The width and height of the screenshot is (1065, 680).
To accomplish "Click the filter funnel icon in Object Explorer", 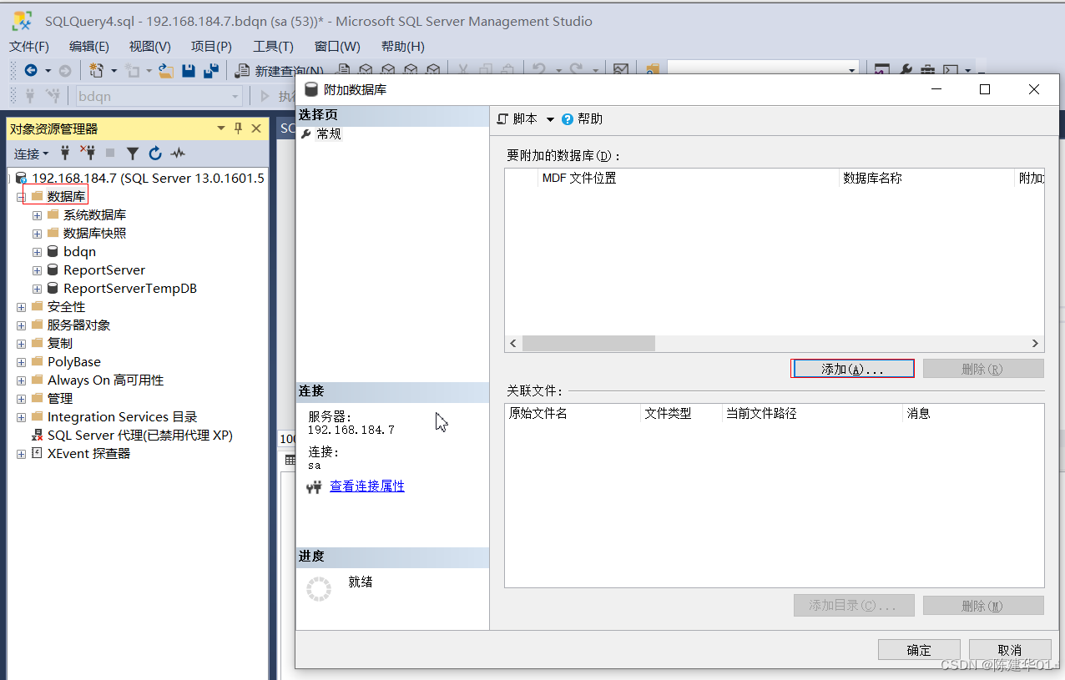I will point(133,154).
